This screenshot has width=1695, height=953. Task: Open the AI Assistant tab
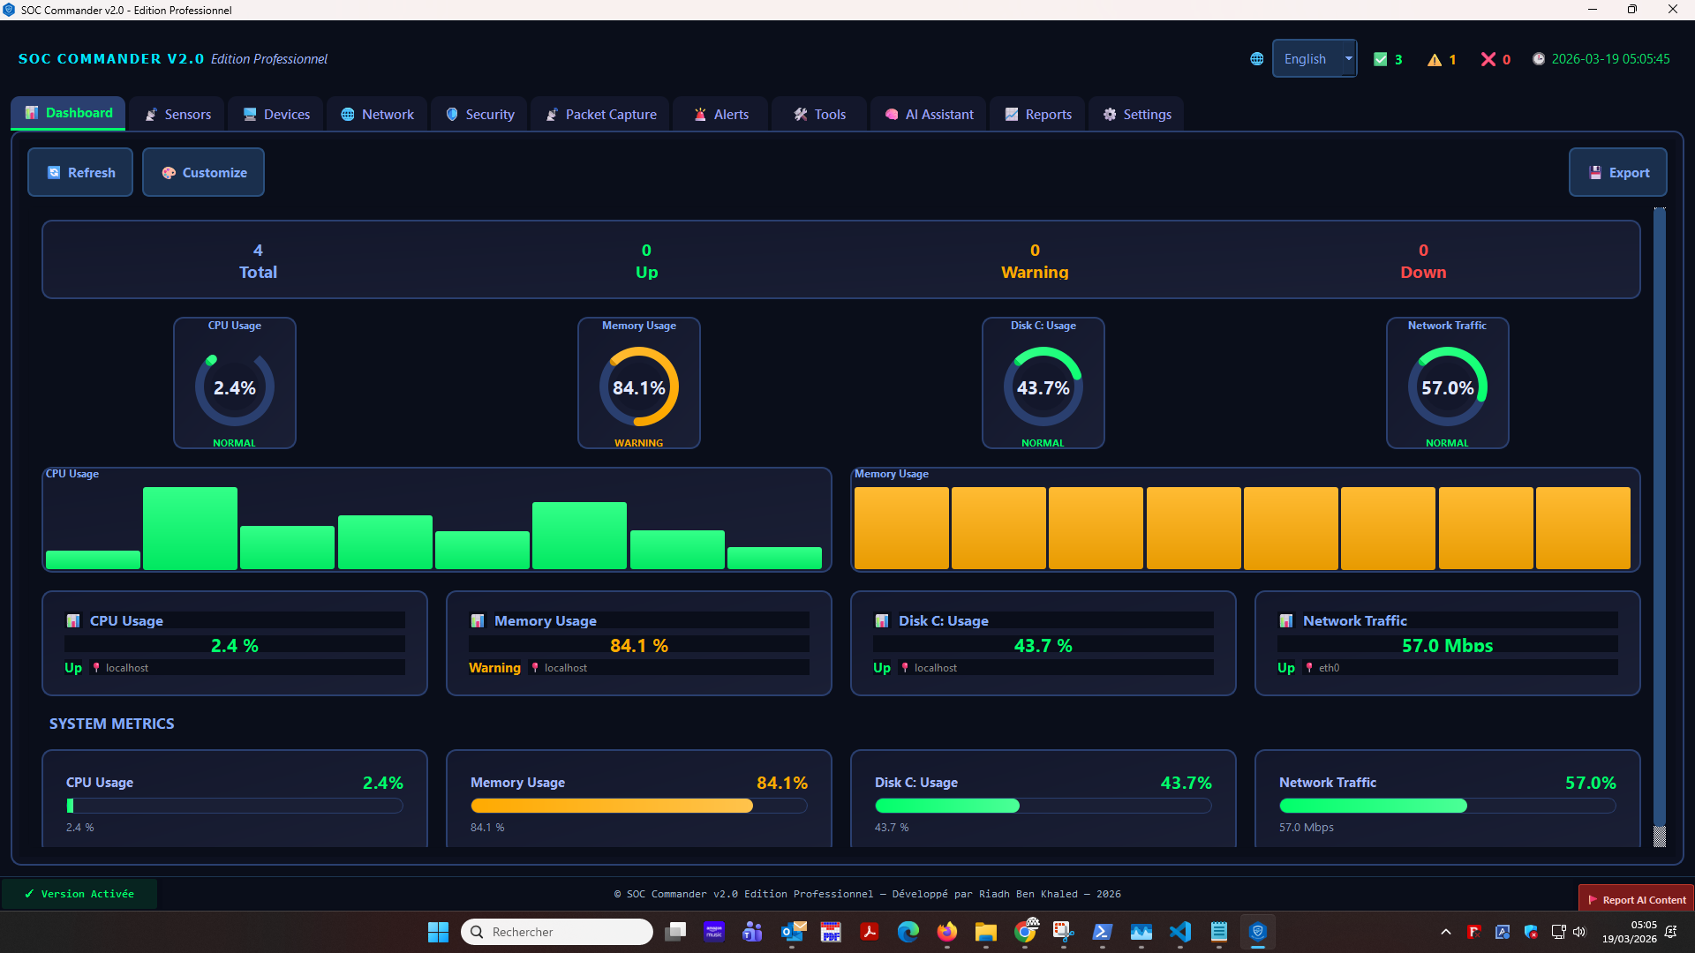(x=929, y=115)
